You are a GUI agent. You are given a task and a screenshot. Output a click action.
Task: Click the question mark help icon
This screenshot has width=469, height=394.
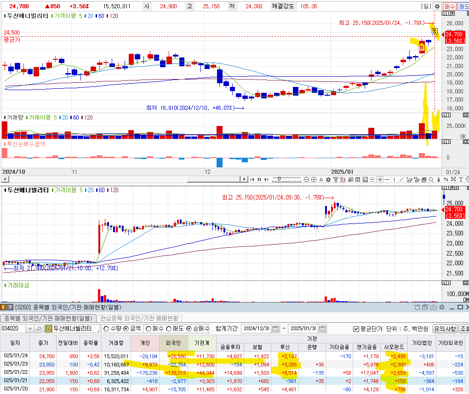[10, 307]
